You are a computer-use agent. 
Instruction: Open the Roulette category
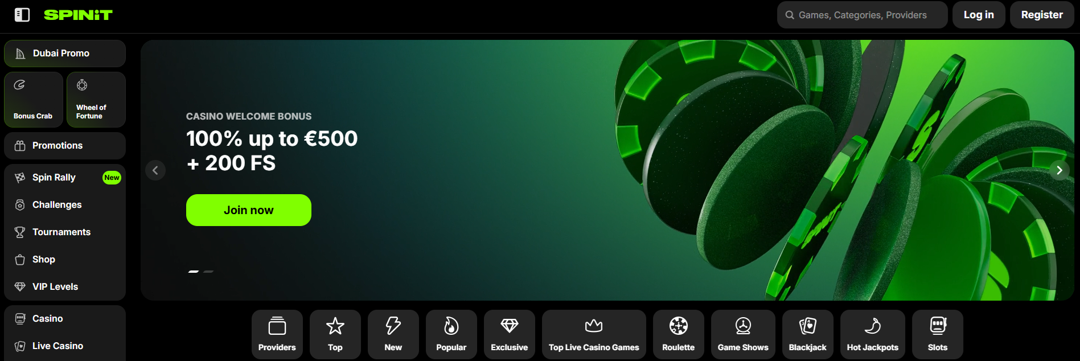(679, 334)
